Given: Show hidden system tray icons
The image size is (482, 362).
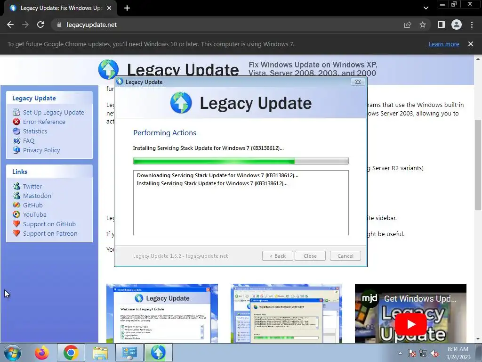Looking at the screenshot, I should (x=400, y=353).
